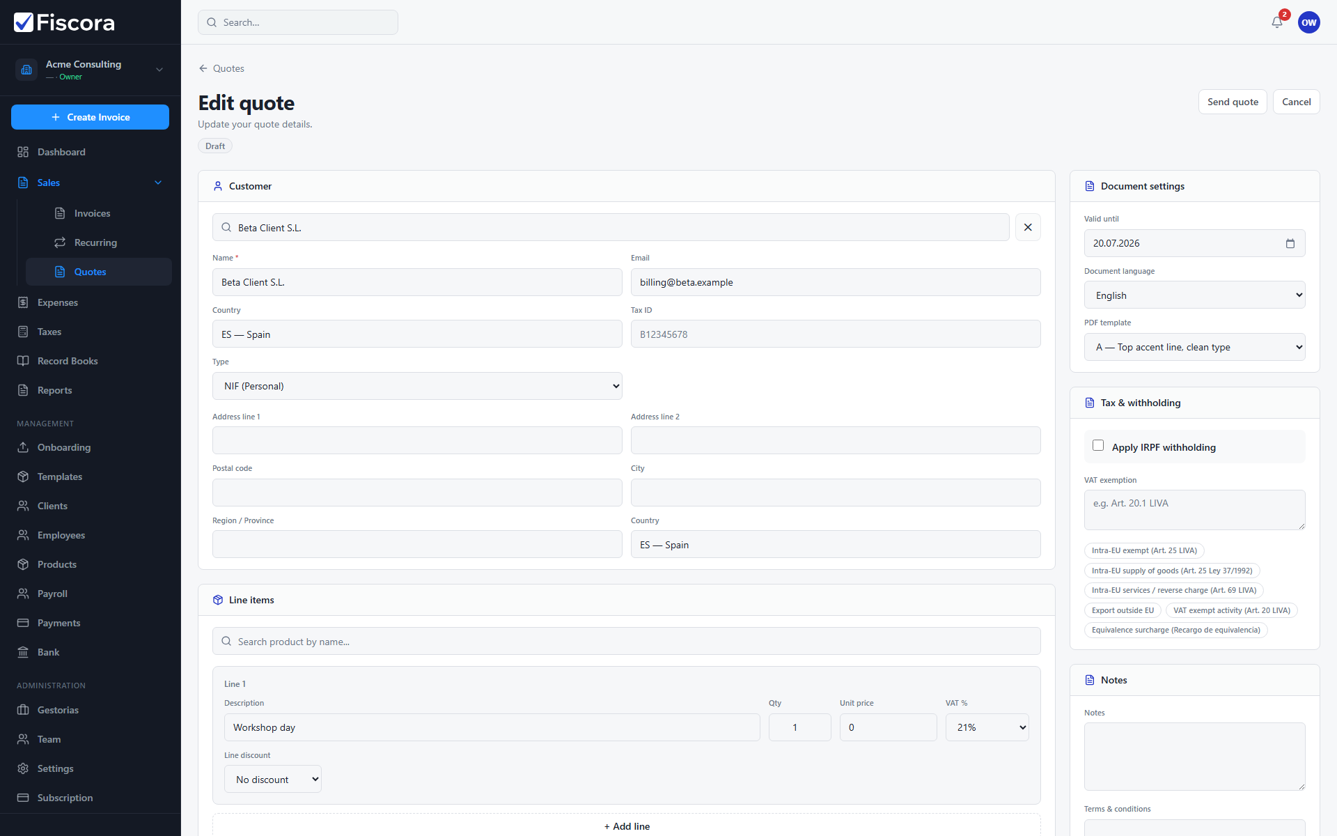Viewport: 1337px width, 836px height.
Task: Click the Team people icon
Action: 23,739
